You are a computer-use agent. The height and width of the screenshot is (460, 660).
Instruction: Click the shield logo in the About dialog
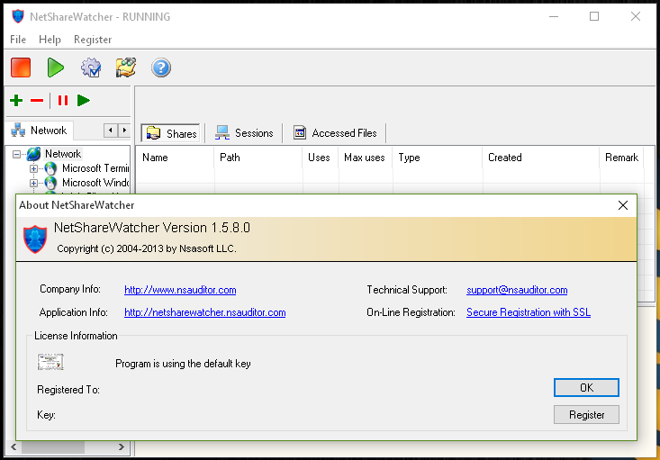[35, 239]
